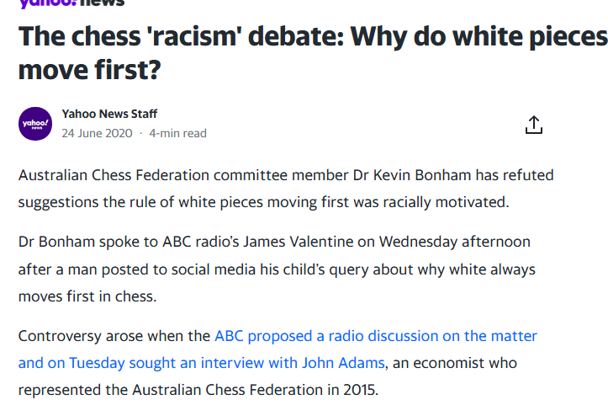
Task: Click the name 'Dr Kevin Bonham' in first paragraph
Action: click(x=412, y=175)
